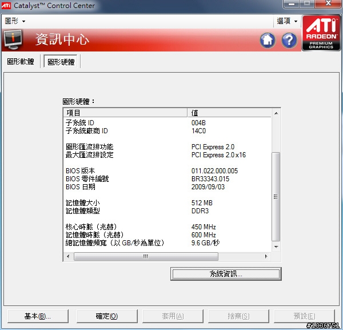Open the 選項 dropdown menu

pyautogui.click(x=287, y=21)
